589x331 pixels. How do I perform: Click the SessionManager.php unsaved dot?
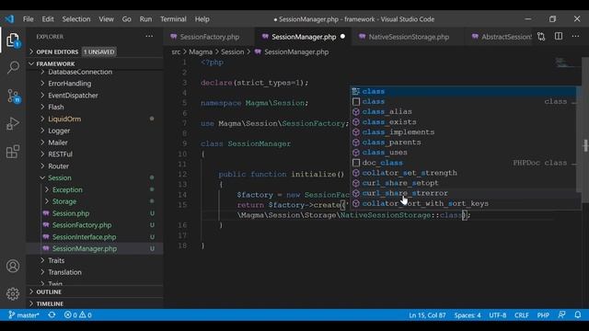[342, 37]
